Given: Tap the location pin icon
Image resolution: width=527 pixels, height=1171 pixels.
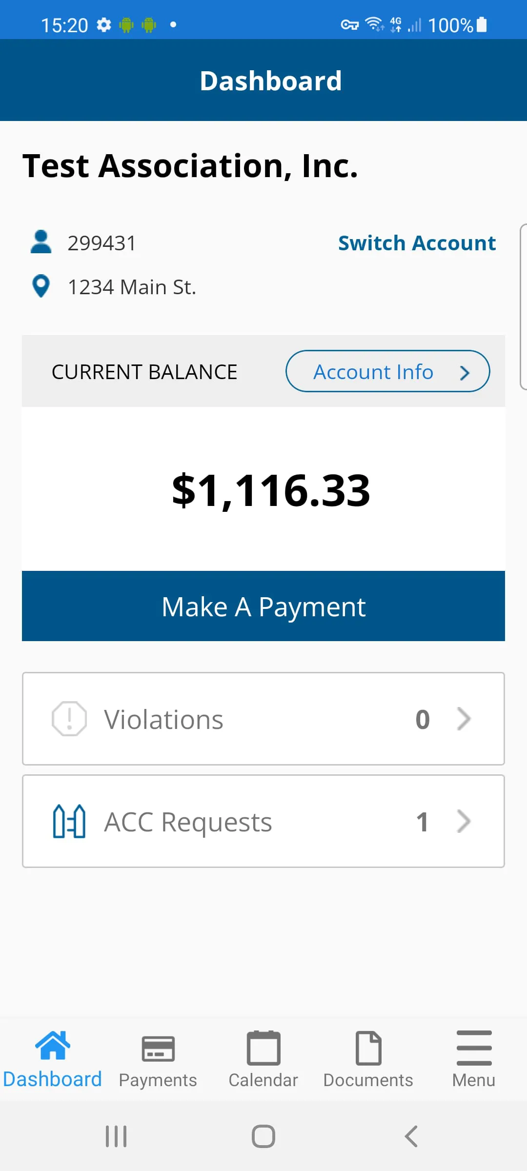Looking at the screenshot, I should (x=41, y=286).
